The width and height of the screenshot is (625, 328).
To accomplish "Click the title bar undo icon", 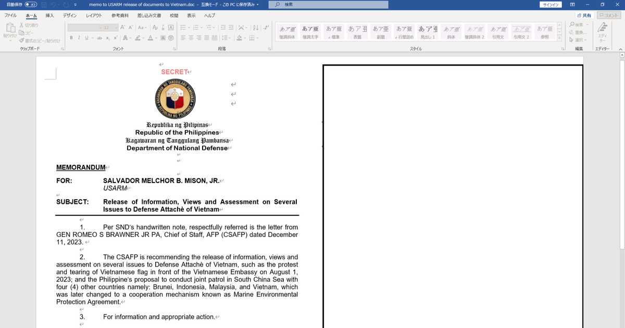I will pyautogui.click(x=53, y=4).
